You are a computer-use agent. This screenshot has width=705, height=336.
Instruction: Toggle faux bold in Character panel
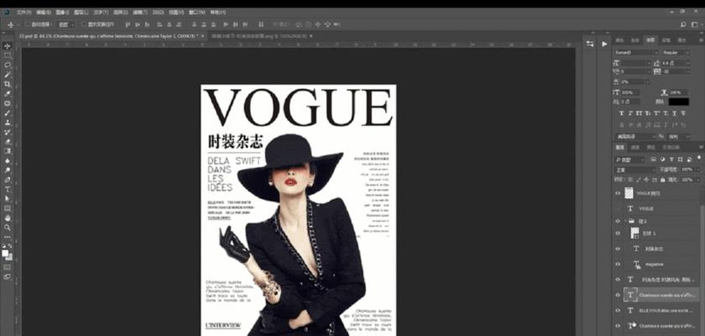click(621, 113)
